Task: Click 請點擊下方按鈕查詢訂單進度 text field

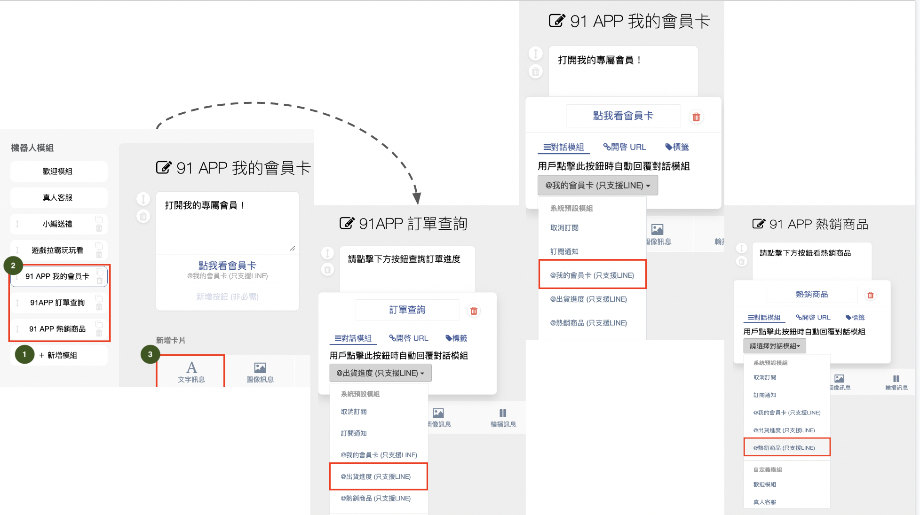Action: [407, 268]
